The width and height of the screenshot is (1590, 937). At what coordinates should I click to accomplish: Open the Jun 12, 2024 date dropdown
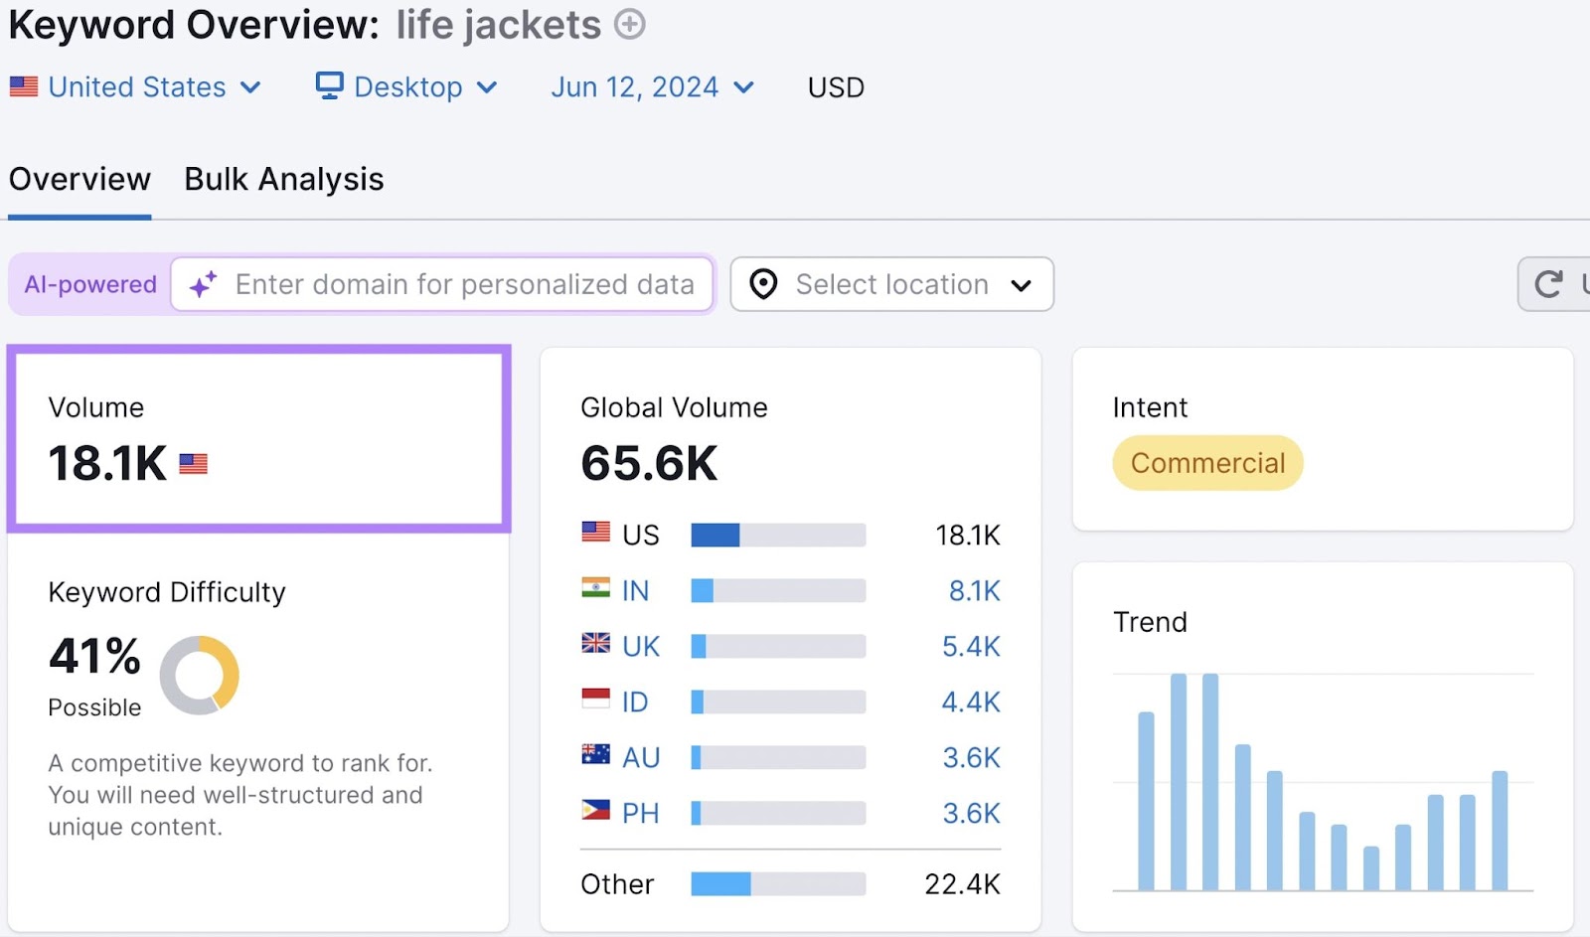652,87
